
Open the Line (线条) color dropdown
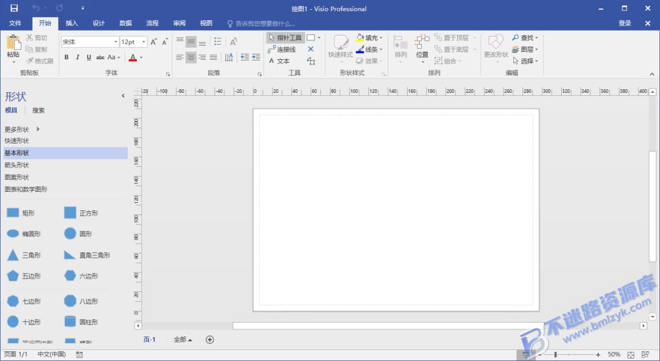pyautogui.click(x=381, y=49)
